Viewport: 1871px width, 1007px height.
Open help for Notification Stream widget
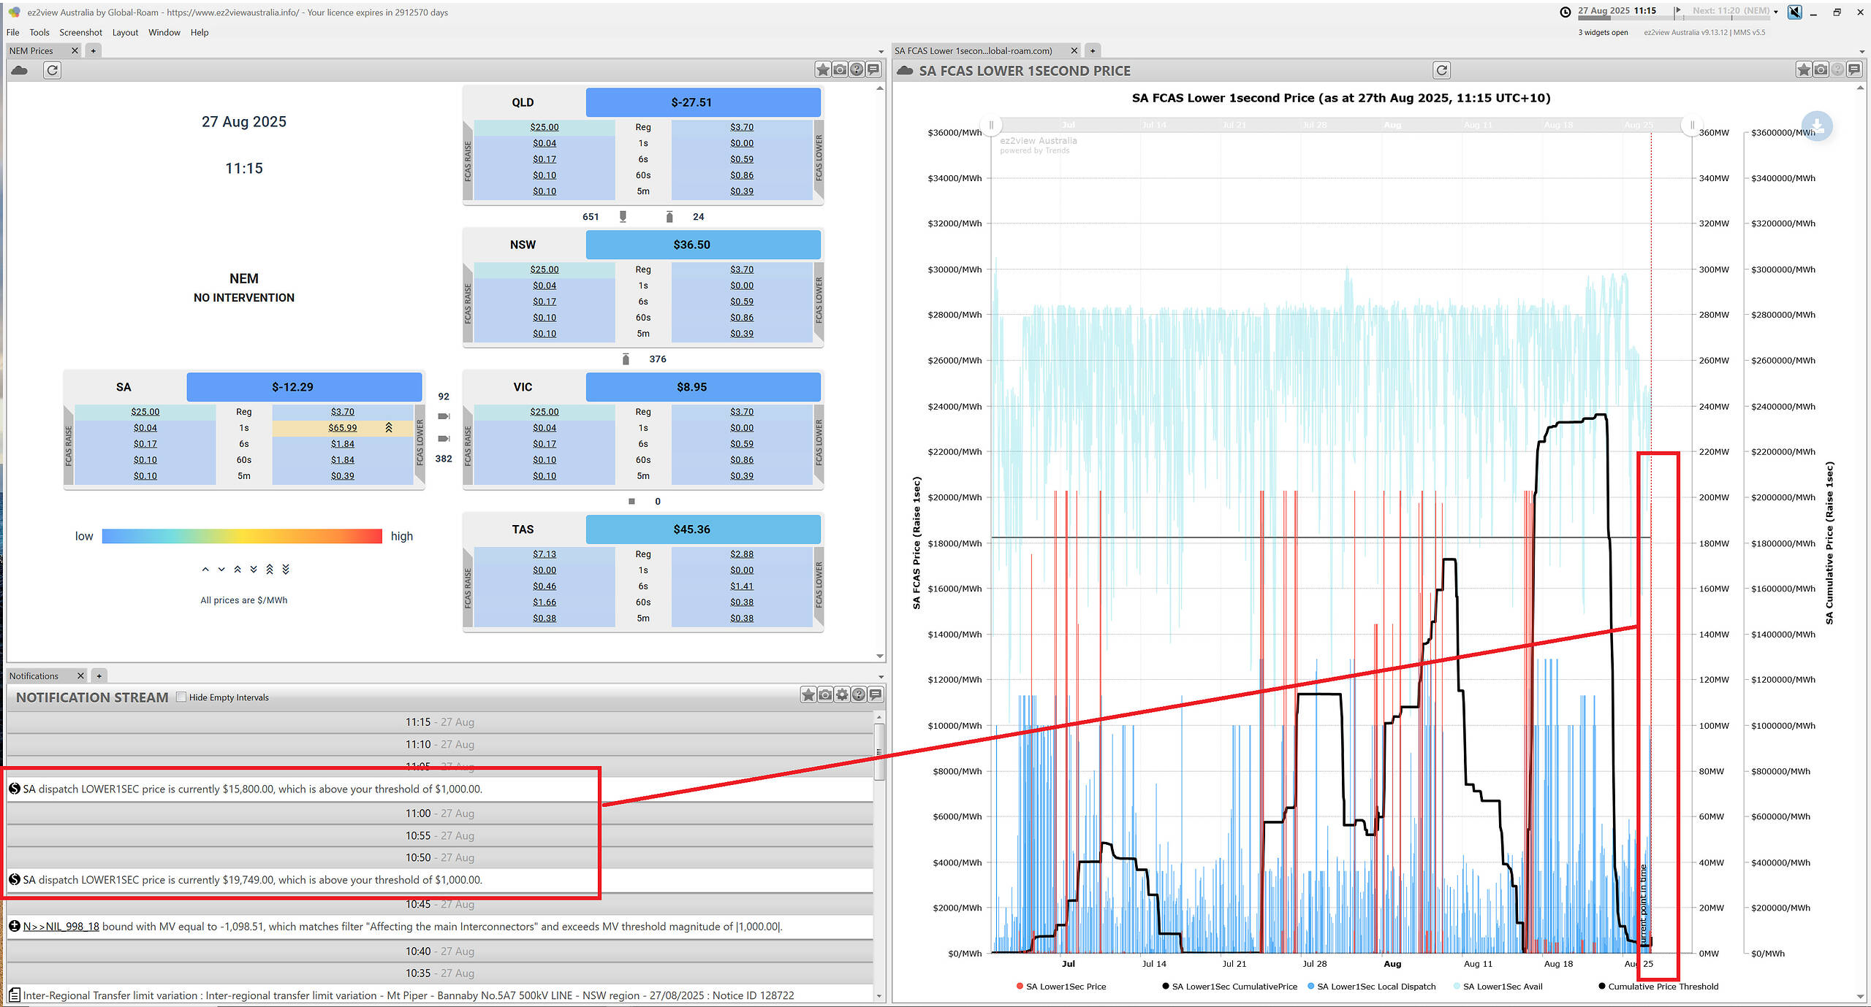(859, 694)
